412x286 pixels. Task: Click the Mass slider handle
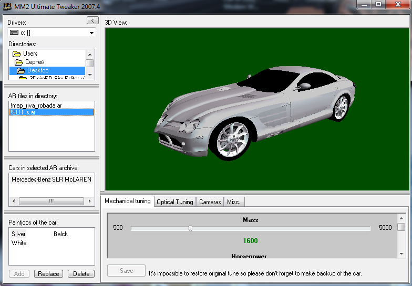click(190, 228)
